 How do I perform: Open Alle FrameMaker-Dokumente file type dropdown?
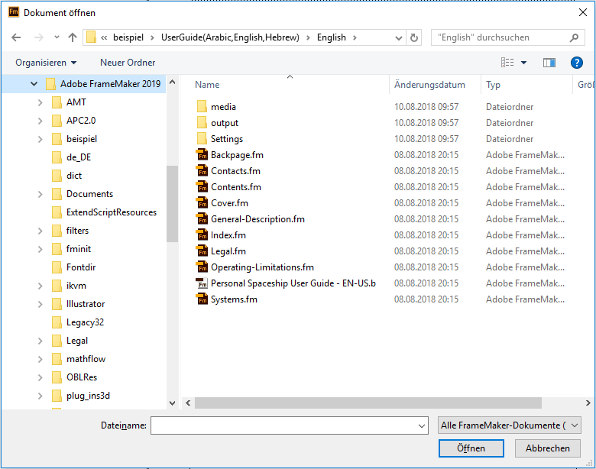pyautogui.click(x=510, y=425)
